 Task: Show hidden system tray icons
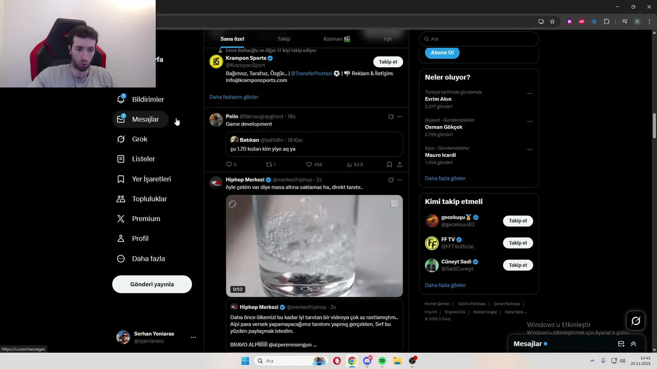[x=592, y=361]
